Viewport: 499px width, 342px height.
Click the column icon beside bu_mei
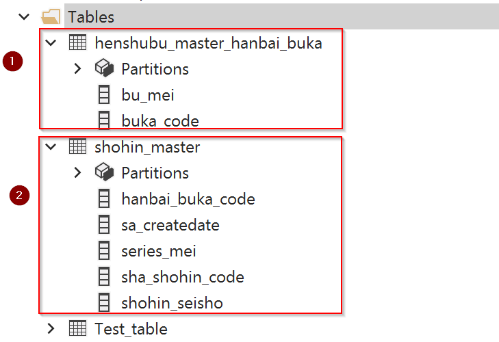104,95
